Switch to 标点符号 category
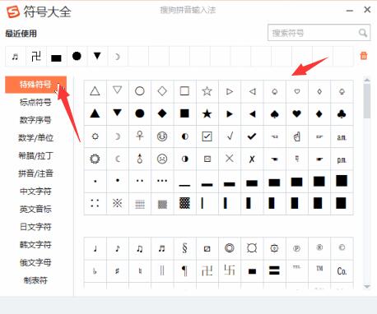Screen dimensions: 377x314 coord(35,102)
